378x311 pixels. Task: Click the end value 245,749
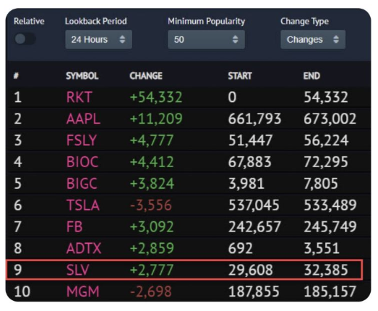click(x=330, y=227)
